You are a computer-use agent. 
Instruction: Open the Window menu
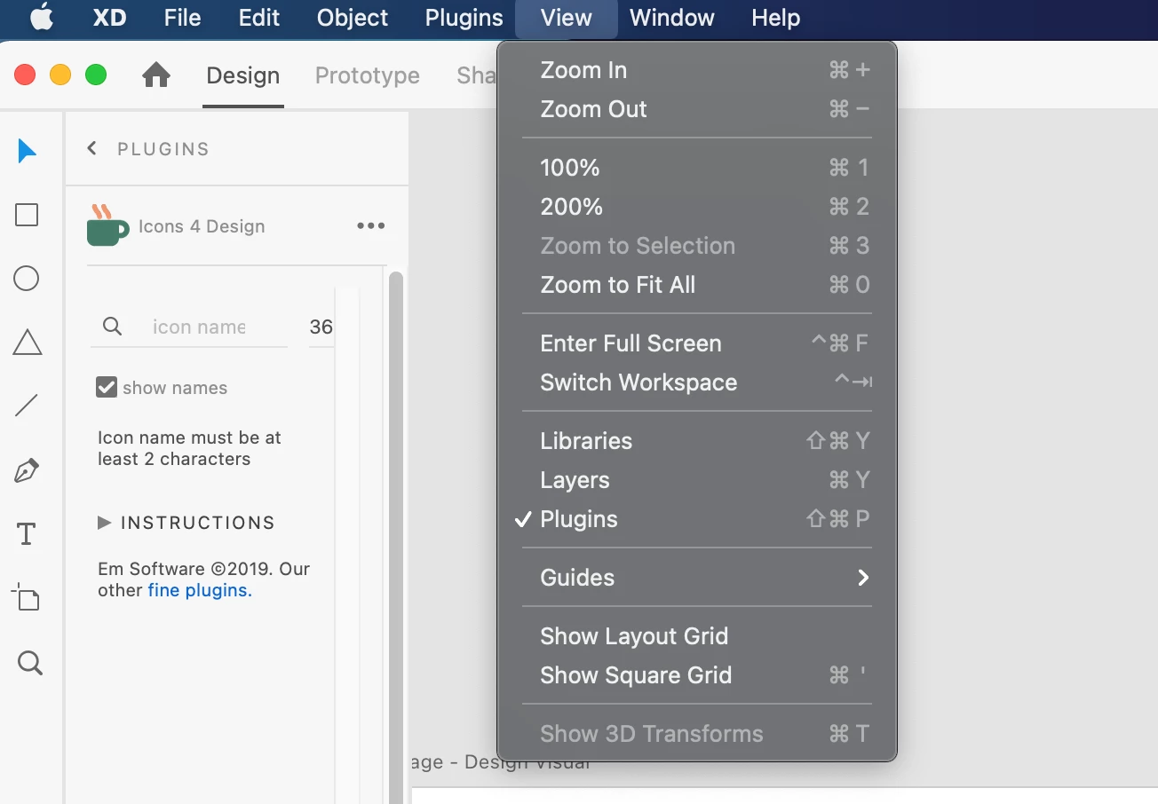[x=672, y=18]
